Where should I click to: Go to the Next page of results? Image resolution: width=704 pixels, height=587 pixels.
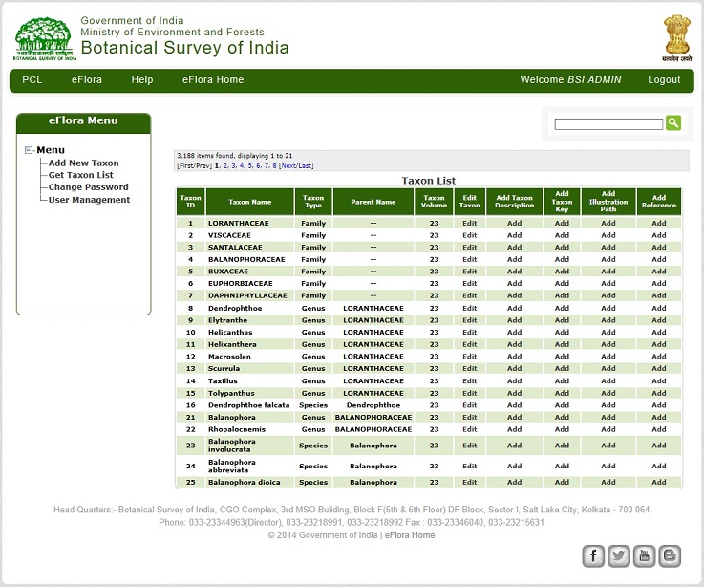288,166
